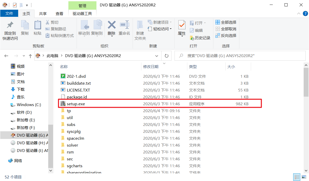Create a new folder from the ribbon
This screenshot has width=309, height=181.
pos(140,30)
